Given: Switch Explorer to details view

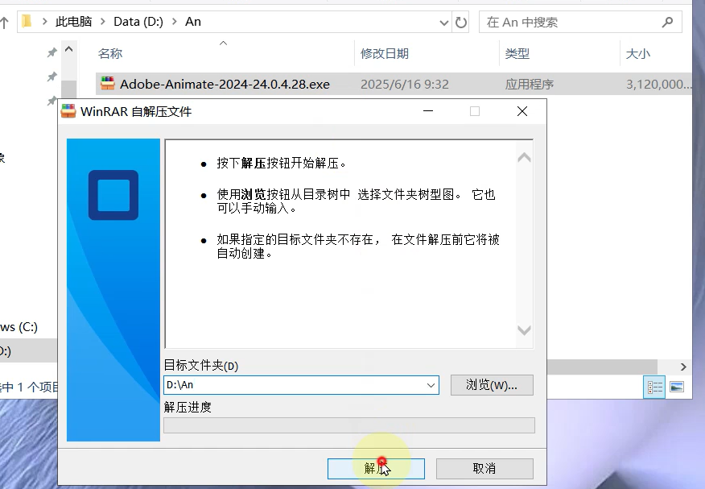Looking at the screenshot, I should (x=654, y=387).
